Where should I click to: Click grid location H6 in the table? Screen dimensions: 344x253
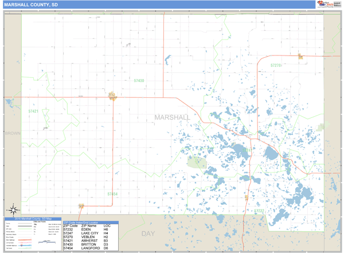(105, 230)
